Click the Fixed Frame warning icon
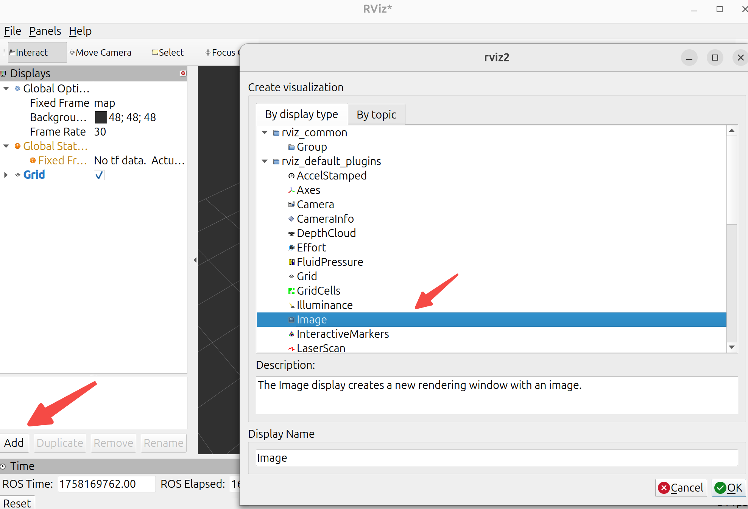748x509 pixels. (33, 161)
